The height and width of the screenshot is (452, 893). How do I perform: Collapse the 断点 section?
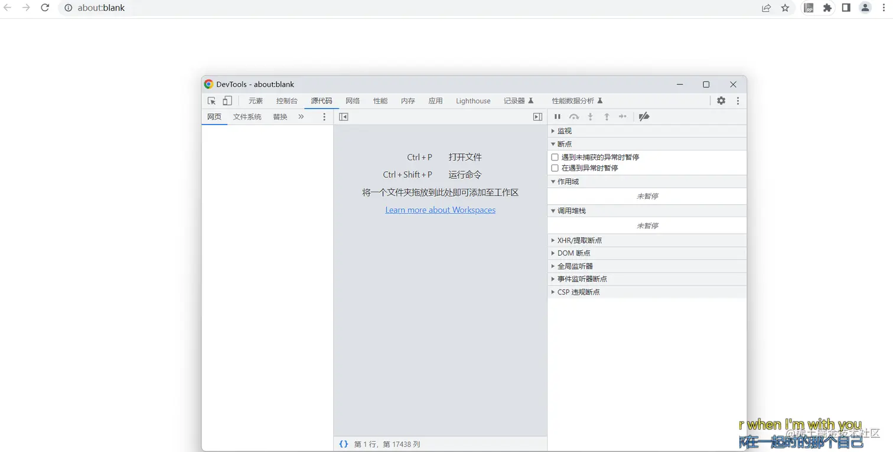click(x=647, y=144)
